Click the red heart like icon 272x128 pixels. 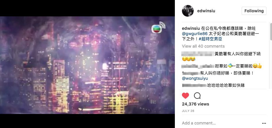185,96
